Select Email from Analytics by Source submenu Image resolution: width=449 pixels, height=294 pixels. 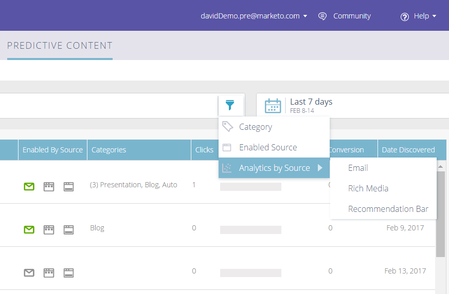358,168
